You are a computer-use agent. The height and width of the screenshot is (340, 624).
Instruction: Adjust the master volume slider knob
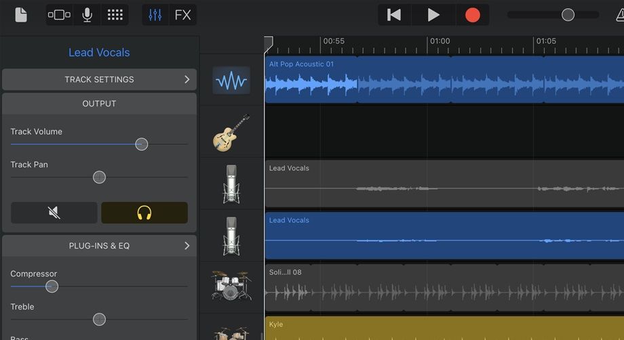click(568, 15)
